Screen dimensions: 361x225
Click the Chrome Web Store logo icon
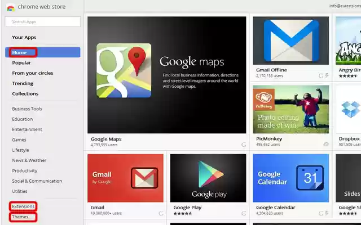pos(11,7)
